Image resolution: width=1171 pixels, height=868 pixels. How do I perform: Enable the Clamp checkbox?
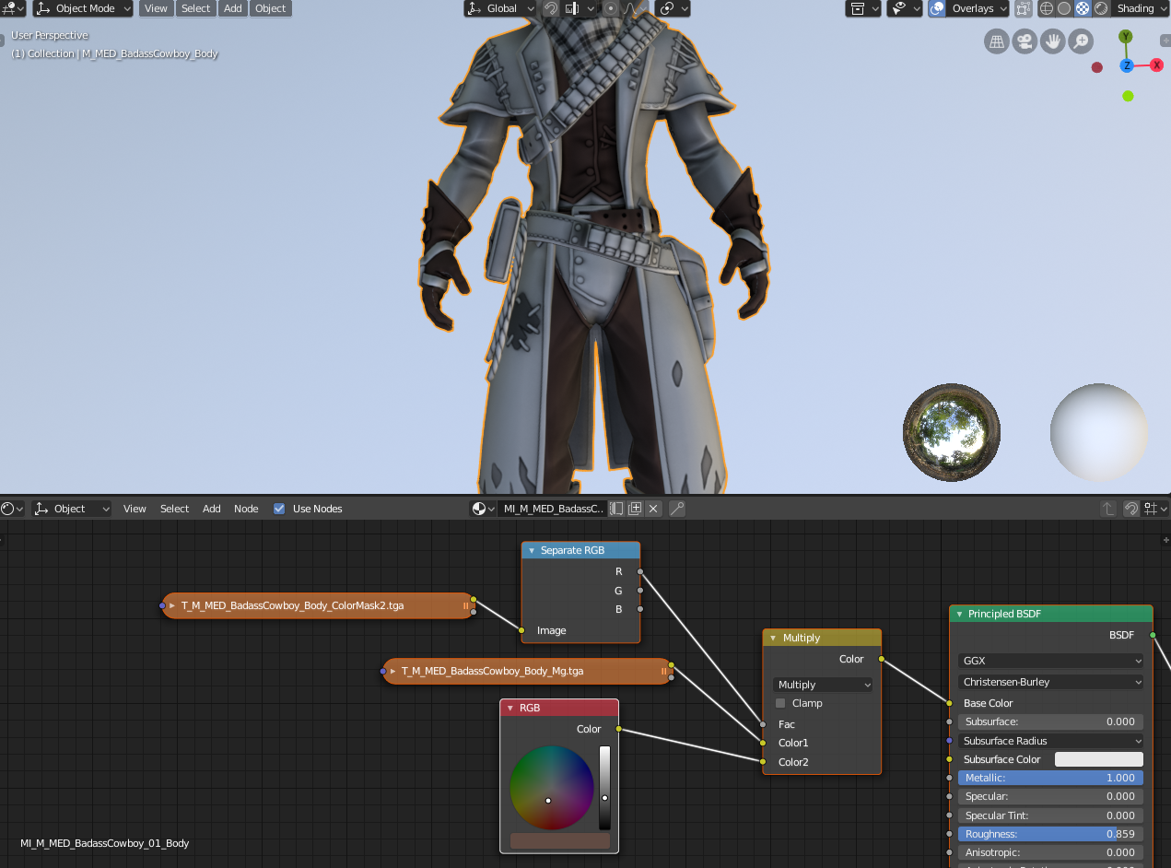pos(780,703)
